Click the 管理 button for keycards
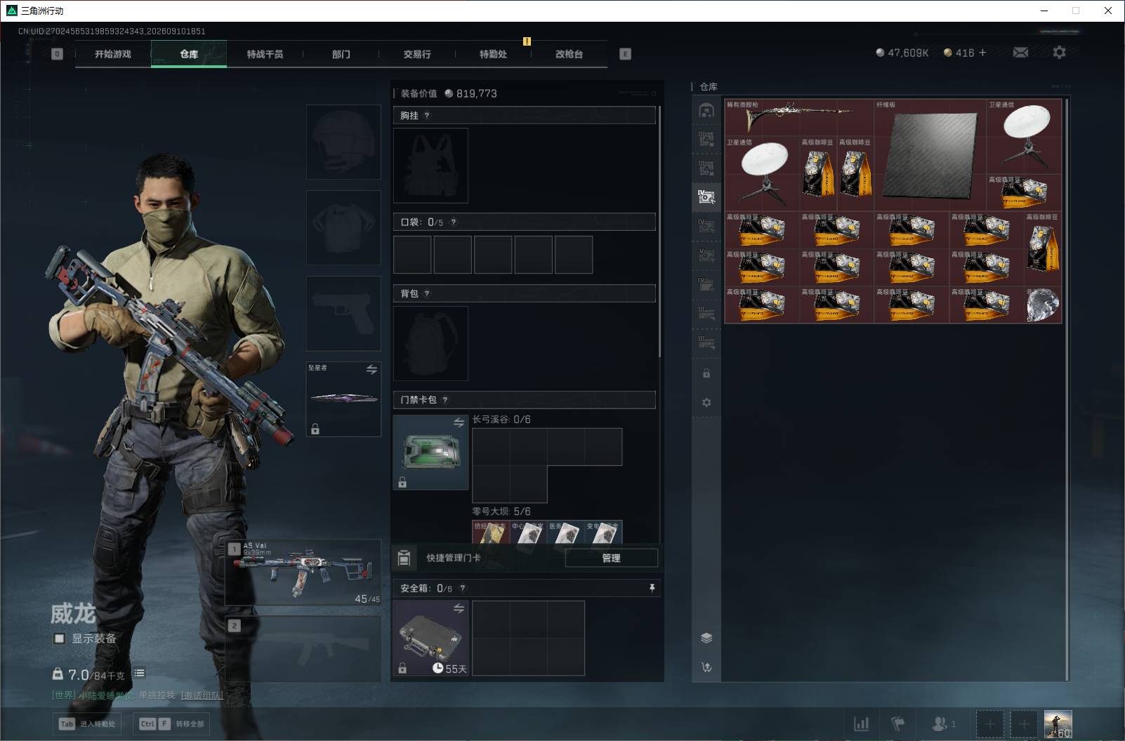Screen dimensions: 1125x741 pos(611,558)
